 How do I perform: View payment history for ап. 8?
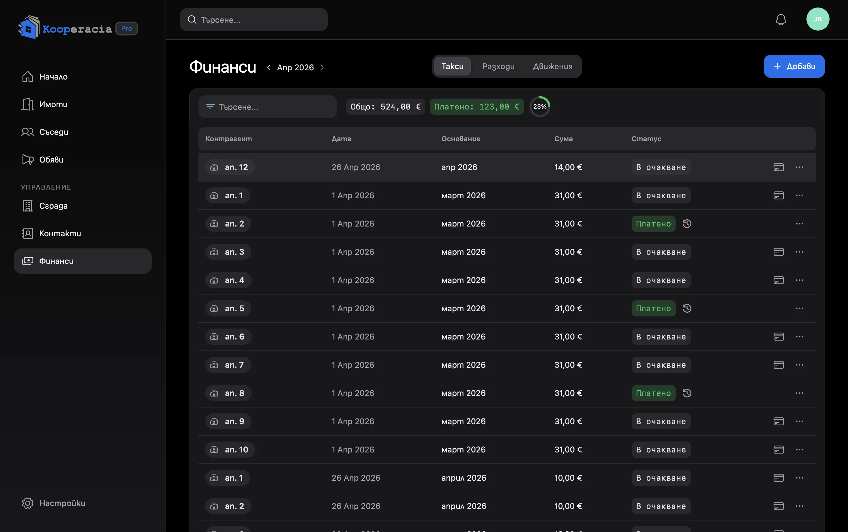point(687,393)
